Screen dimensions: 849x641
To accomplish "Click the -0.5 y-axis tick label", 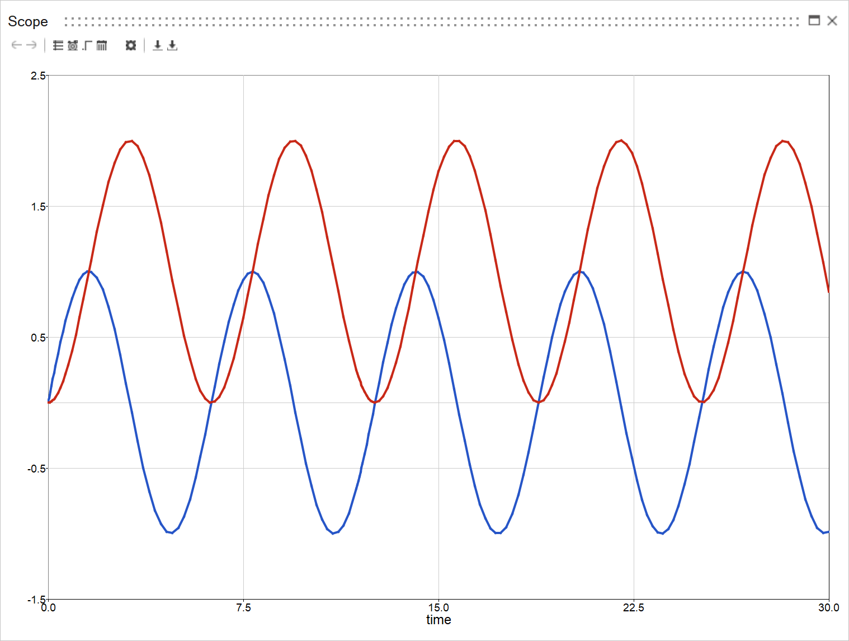I will 37,469.
